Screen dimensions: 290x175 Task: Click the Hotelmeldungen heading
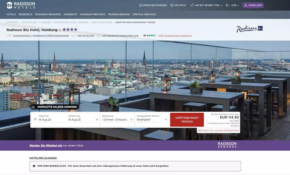tap(43, 158)
